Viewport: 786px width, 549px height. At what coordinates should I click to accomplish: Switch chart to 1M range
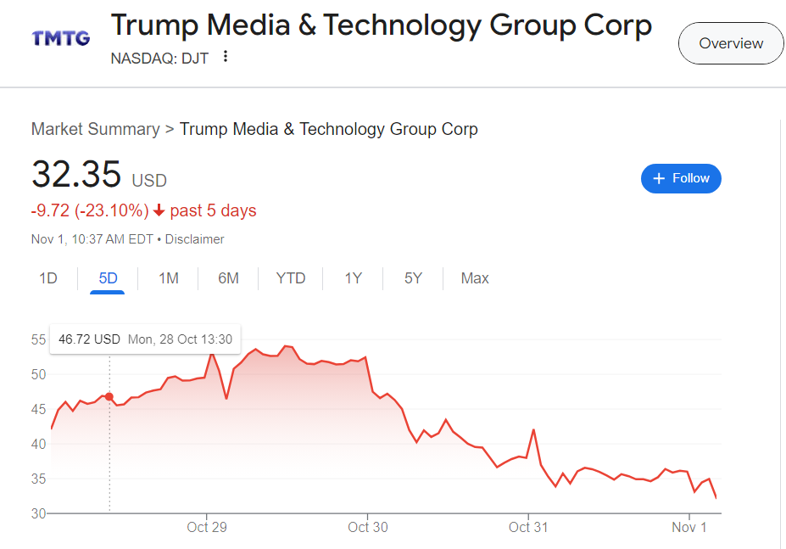tap(169, 278)
